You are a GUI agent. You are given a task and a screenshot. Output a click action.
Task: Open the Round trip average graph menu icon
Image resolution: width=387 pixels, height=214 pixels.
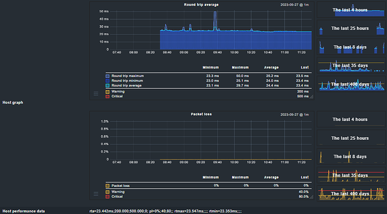[96, 93]
